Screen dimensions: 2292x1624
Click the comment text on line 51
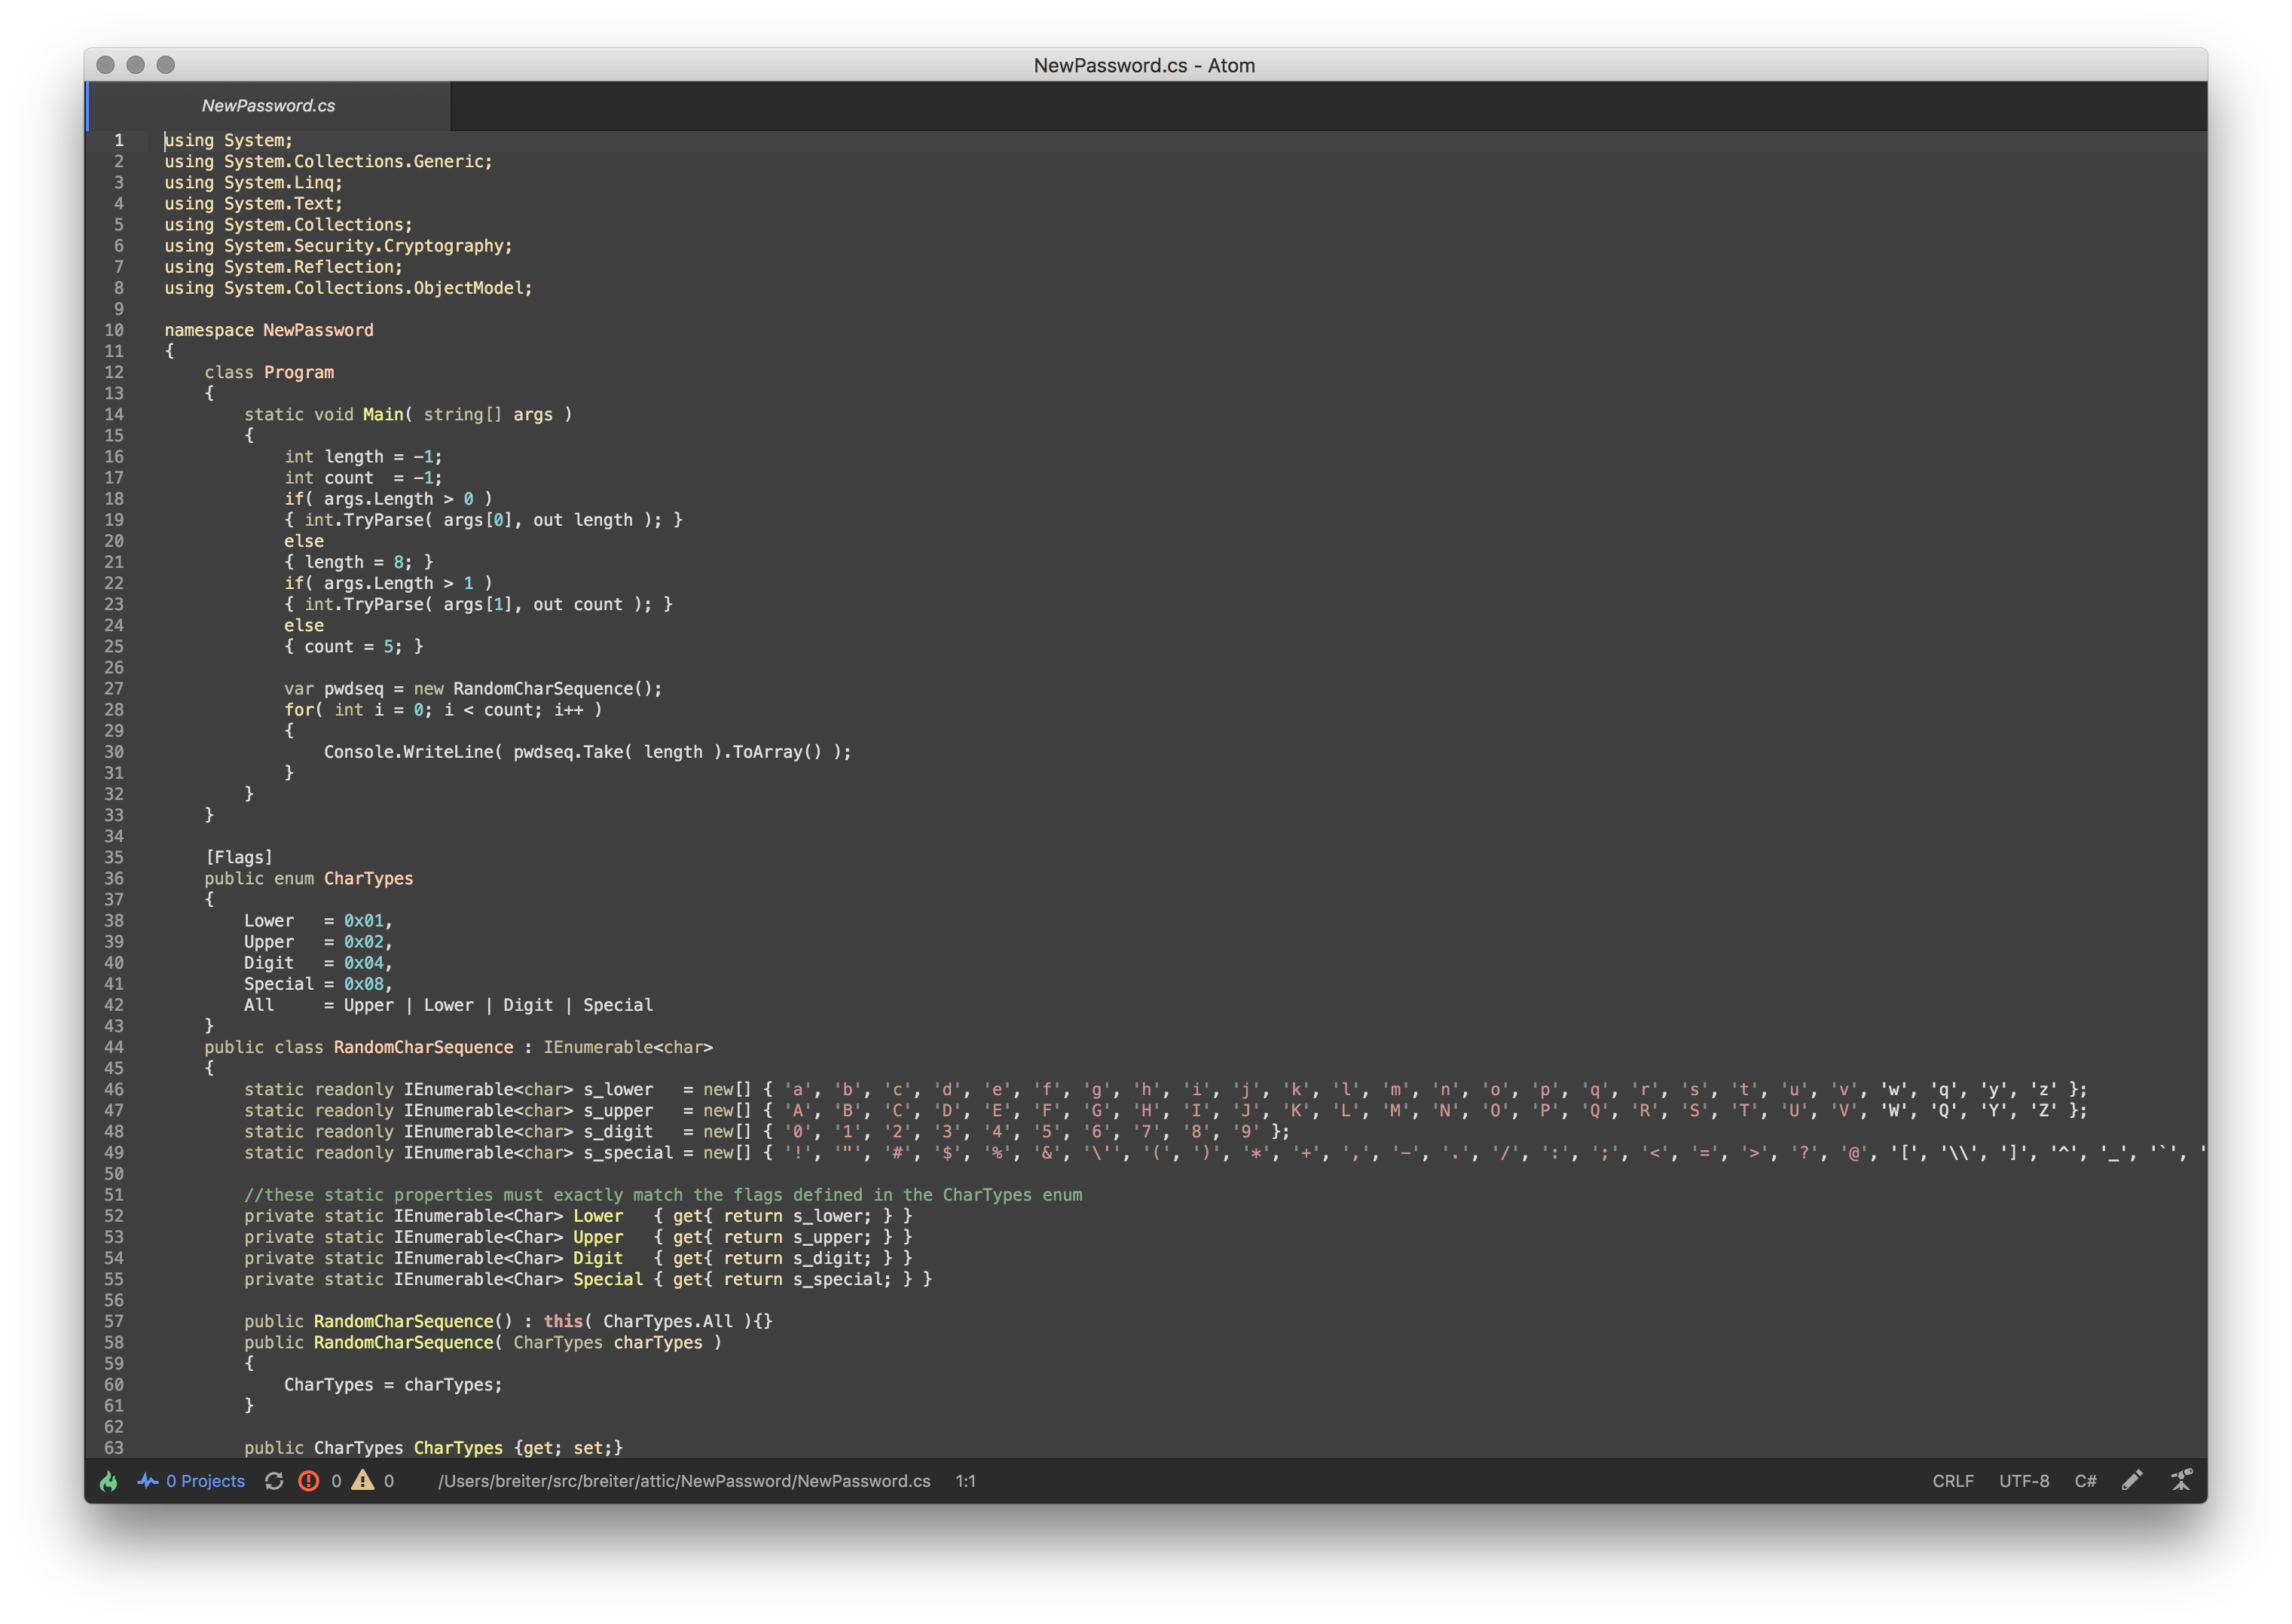[x=662, y=1195]
